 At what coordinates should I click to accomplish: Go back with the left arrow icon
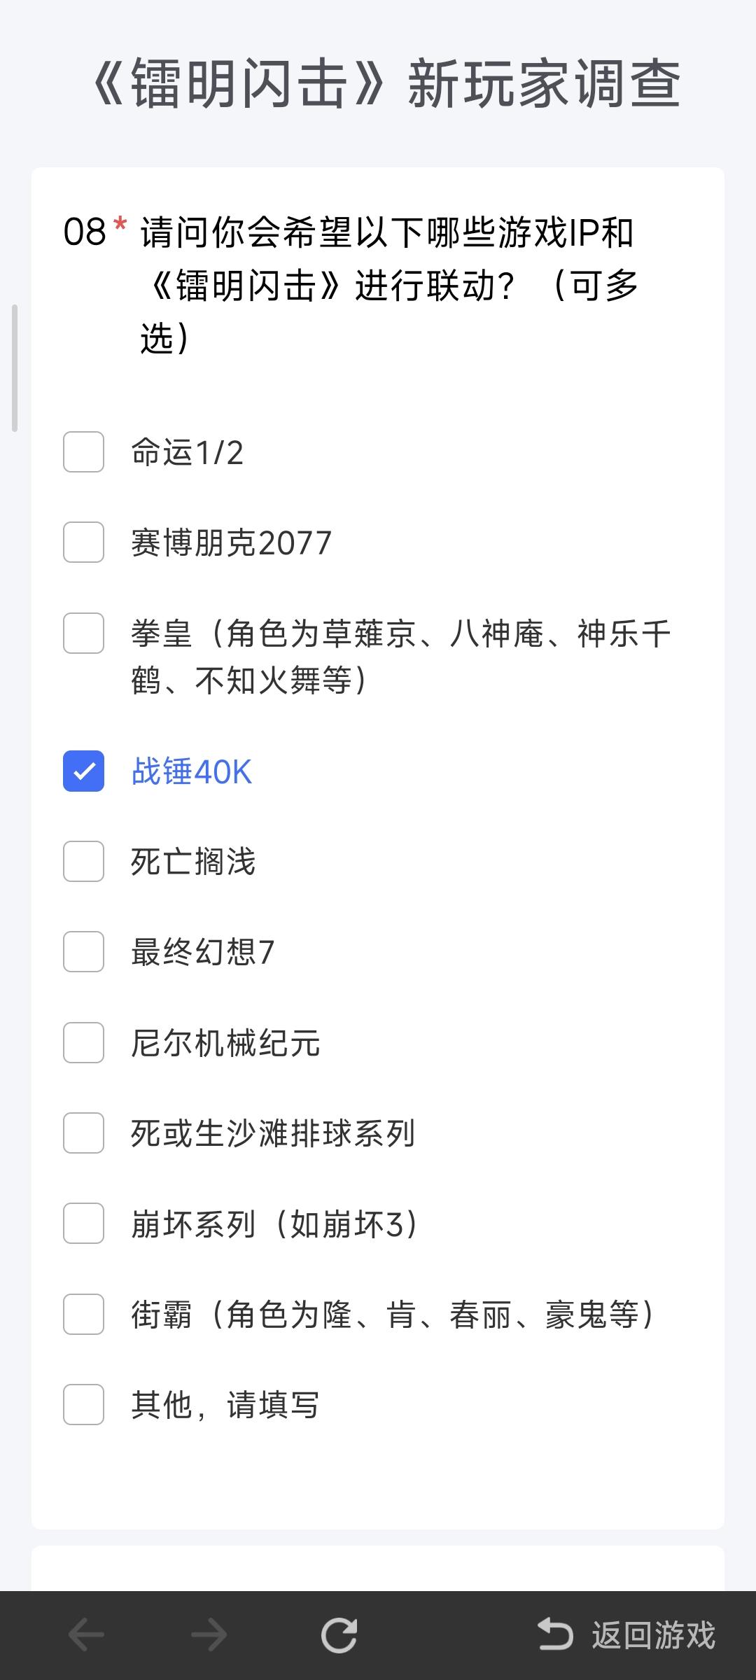86,1636
